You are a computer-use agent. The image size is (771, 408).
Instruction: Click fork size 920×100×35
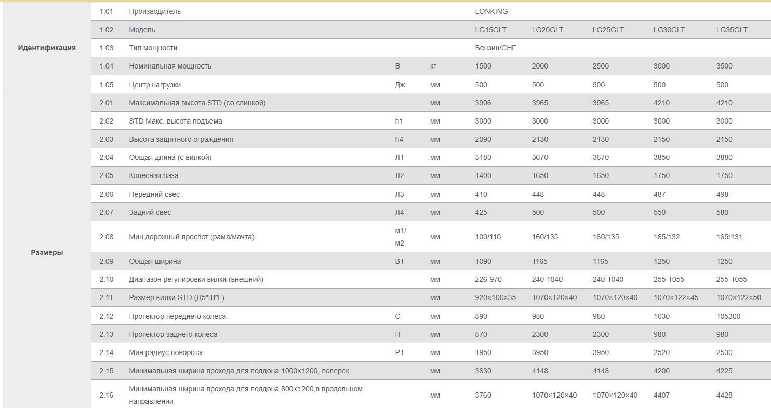click(496, 297)
